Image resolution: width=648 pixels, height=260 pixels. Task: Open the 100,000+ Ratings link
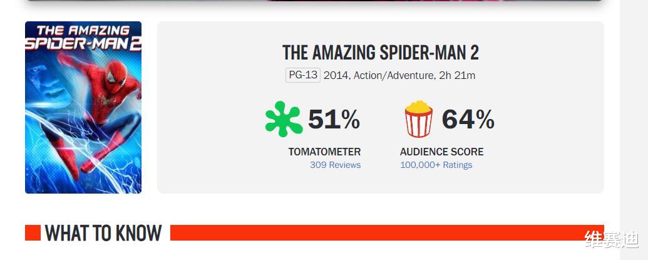(x=436, y=165)
